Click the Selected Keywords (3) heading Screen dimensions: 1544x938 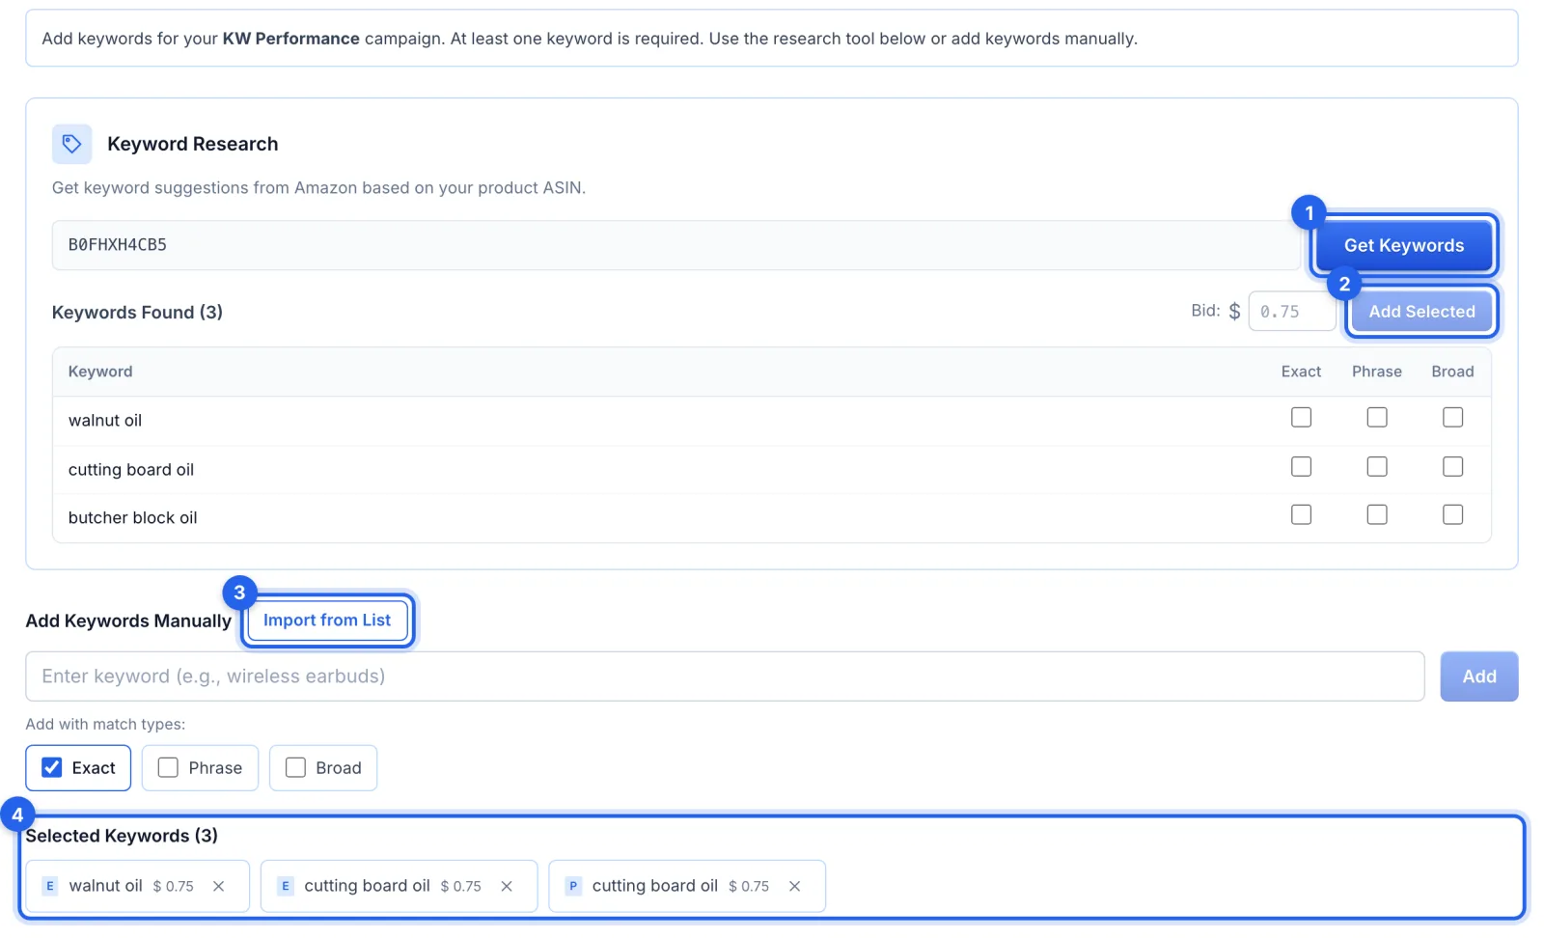122,836
